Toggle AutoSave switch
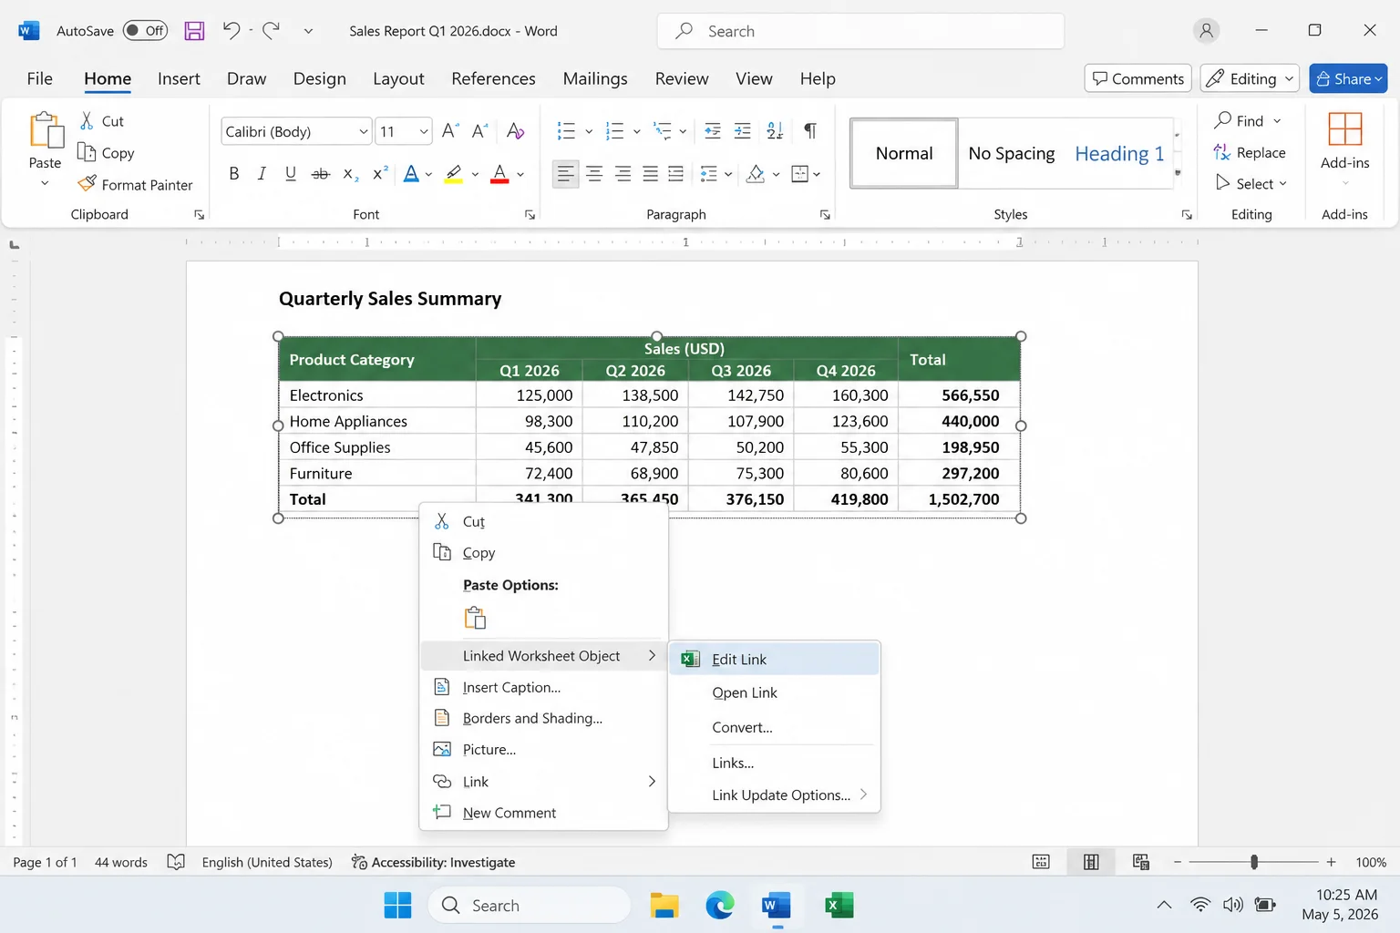The width and height of the screenshot is (1400, 933). pyautogui.click(x=146, y=30)
